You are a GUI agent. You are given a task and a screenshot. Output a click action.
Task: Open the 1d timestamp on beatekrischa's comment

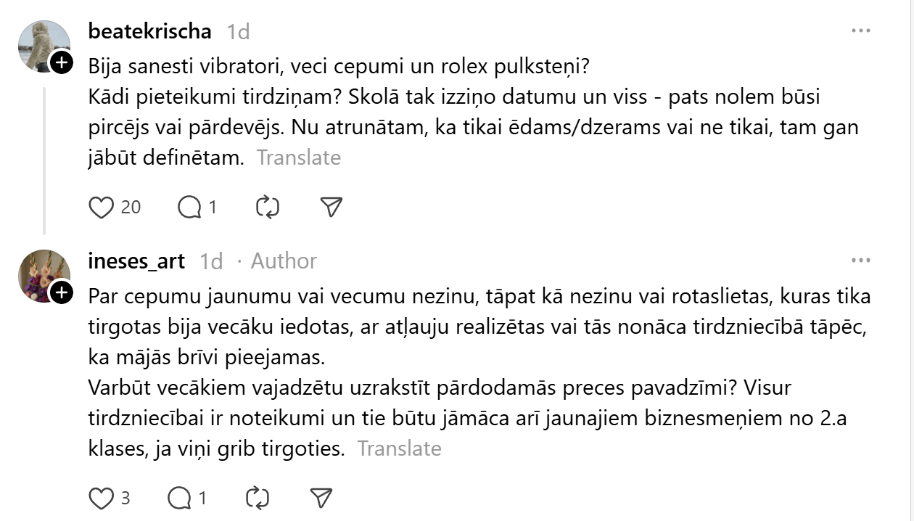coord(238,32)
